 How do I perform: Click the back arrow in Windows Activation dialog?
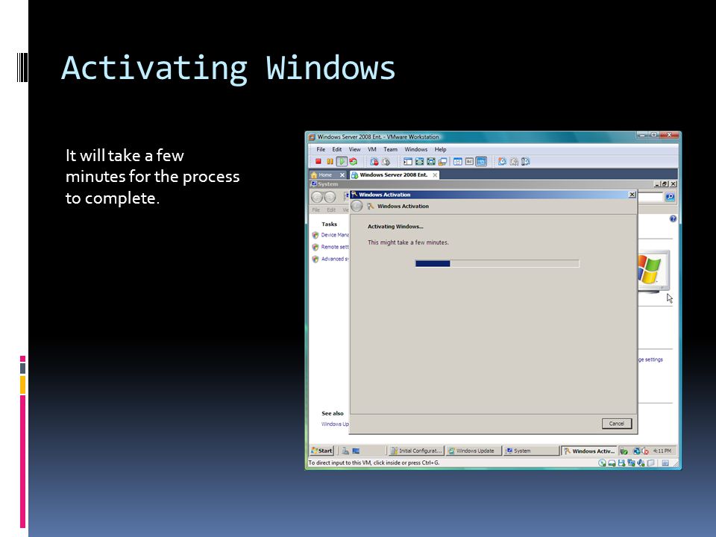(x=357, y=206)
